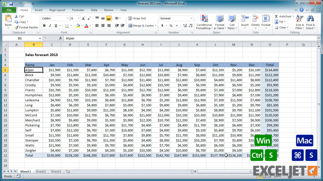
Task: Click Increase Indent icon
Action: (123, 26)
